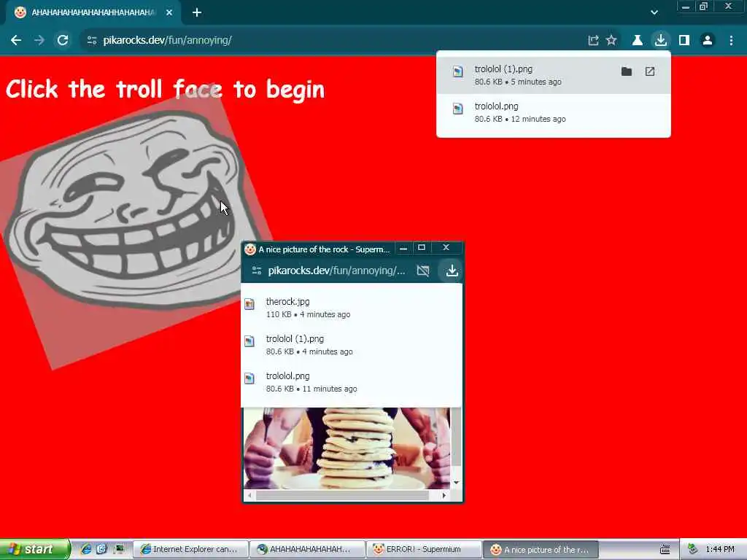Switch to Internet Explorer taskbar window
This screenshot has width=747, height=560.
pyautogui.click(x=190, y=550)
